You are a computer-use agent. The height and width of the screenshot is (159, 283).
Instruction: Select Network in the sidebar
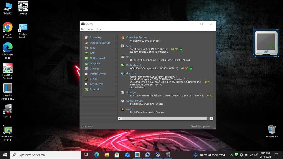95,89
